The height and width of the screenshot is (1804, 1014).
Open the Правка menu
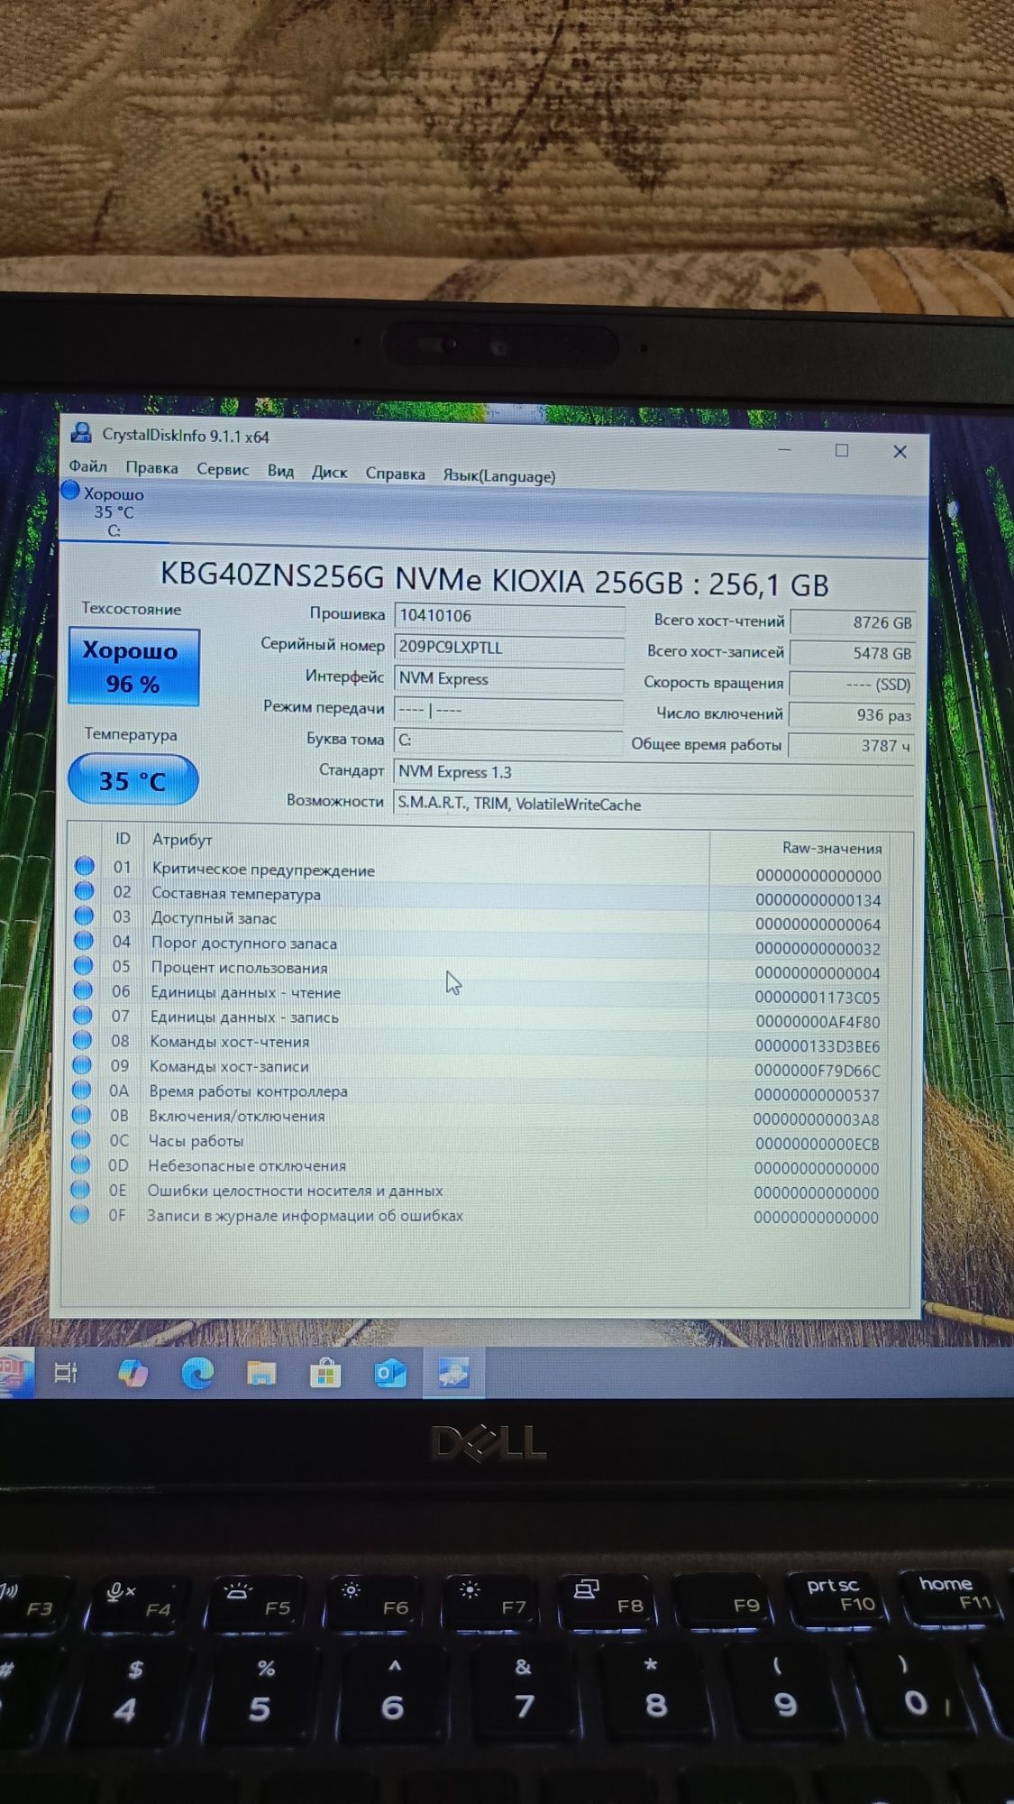151,468
